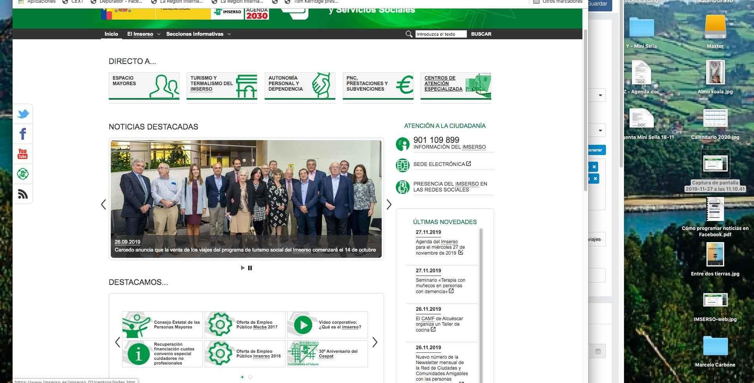Click the search text input field
Viewport: 754px width, 383px height.
pos(440,34)
